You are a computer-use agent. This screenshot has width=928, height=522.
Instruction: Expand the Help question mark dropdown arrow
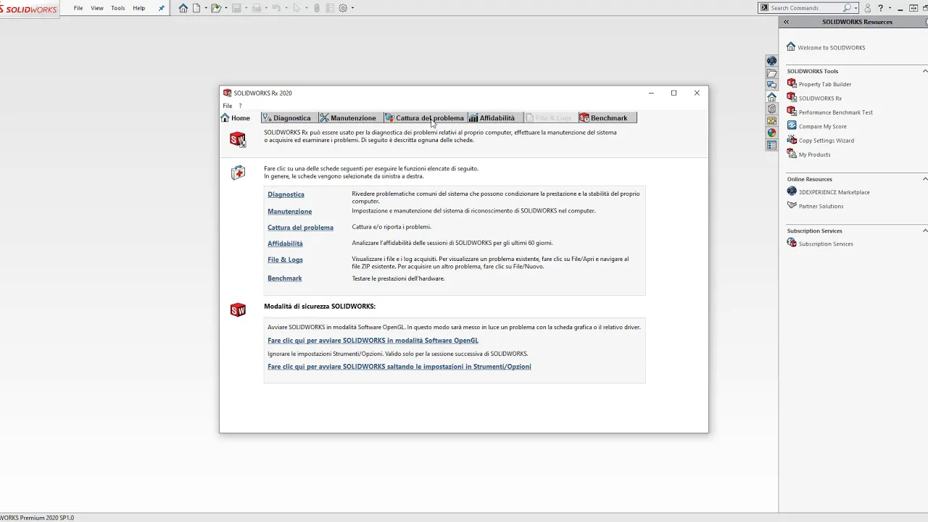coord(890,8)
